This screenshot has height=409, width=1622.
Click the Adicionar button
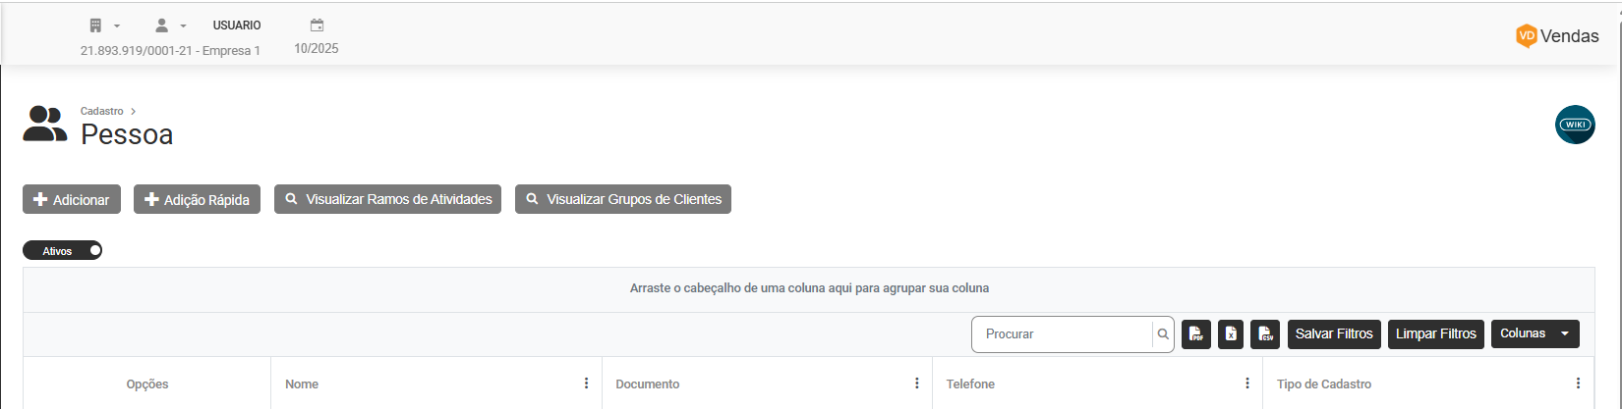(72, 199)
